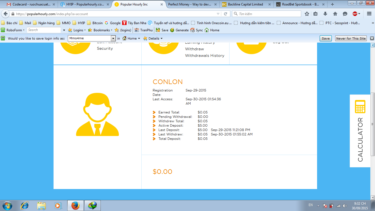
Task: Click the Tìm kiếm search box
Action: (266, 14)
